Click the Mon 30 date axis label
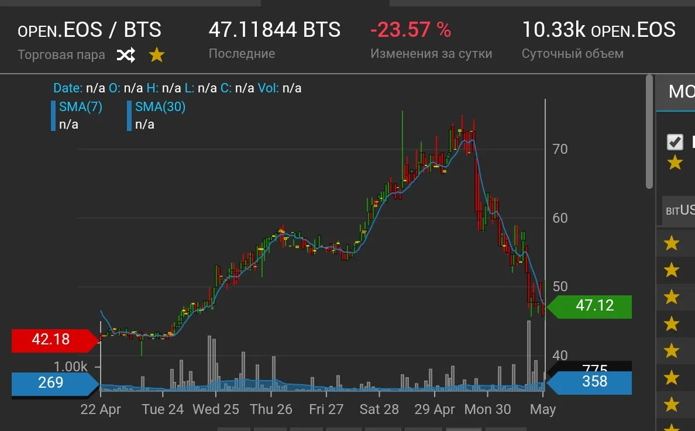This screenshot has height=431, width=695. pyautogui.click(x=487, y=409)
